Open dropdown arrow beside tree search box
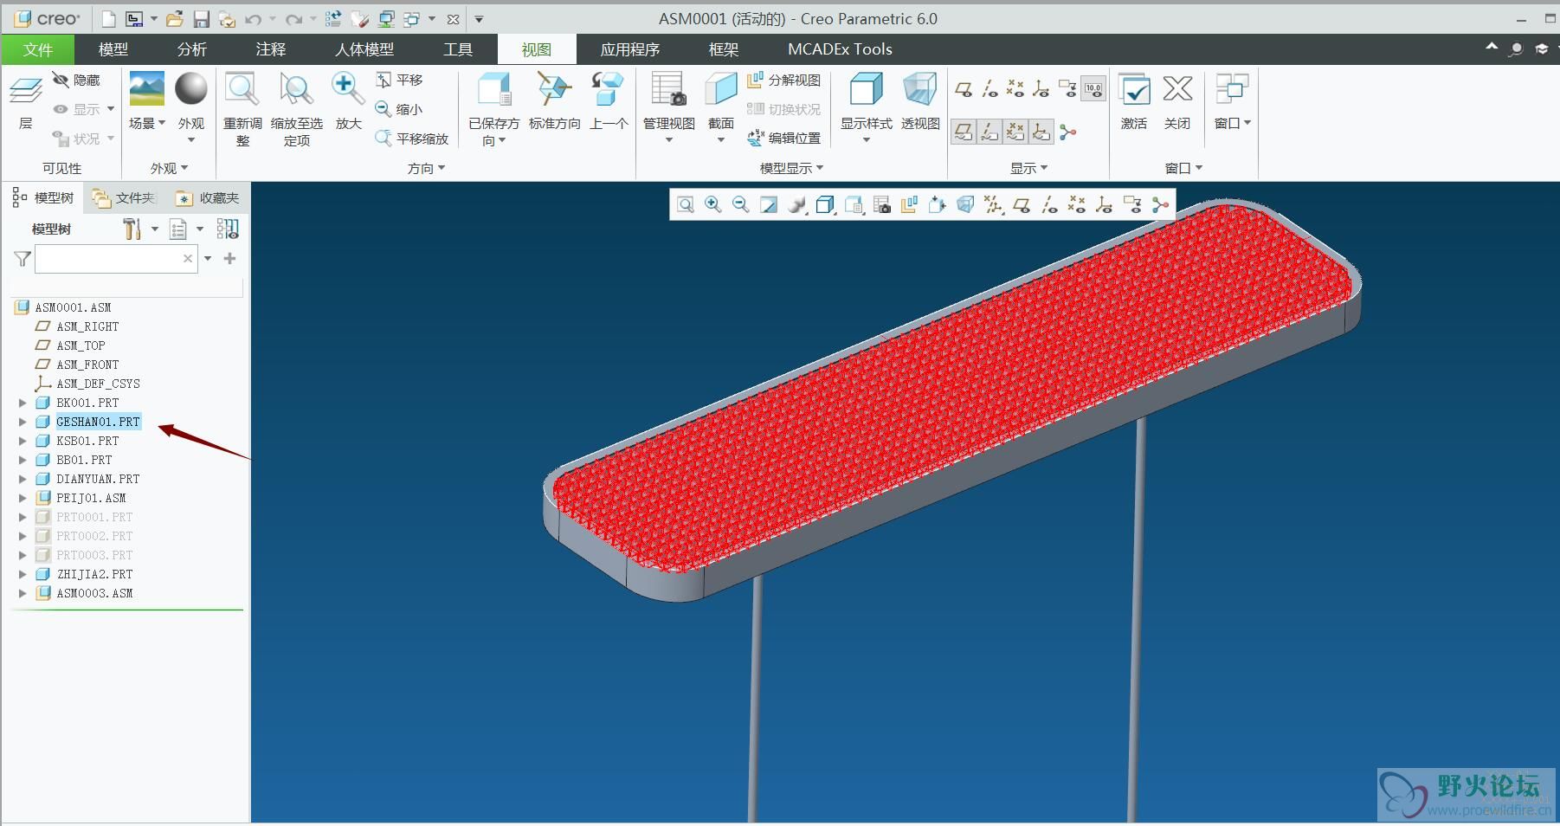The width and height of the screenshot is (1560, 826). [x=208, y=258]
